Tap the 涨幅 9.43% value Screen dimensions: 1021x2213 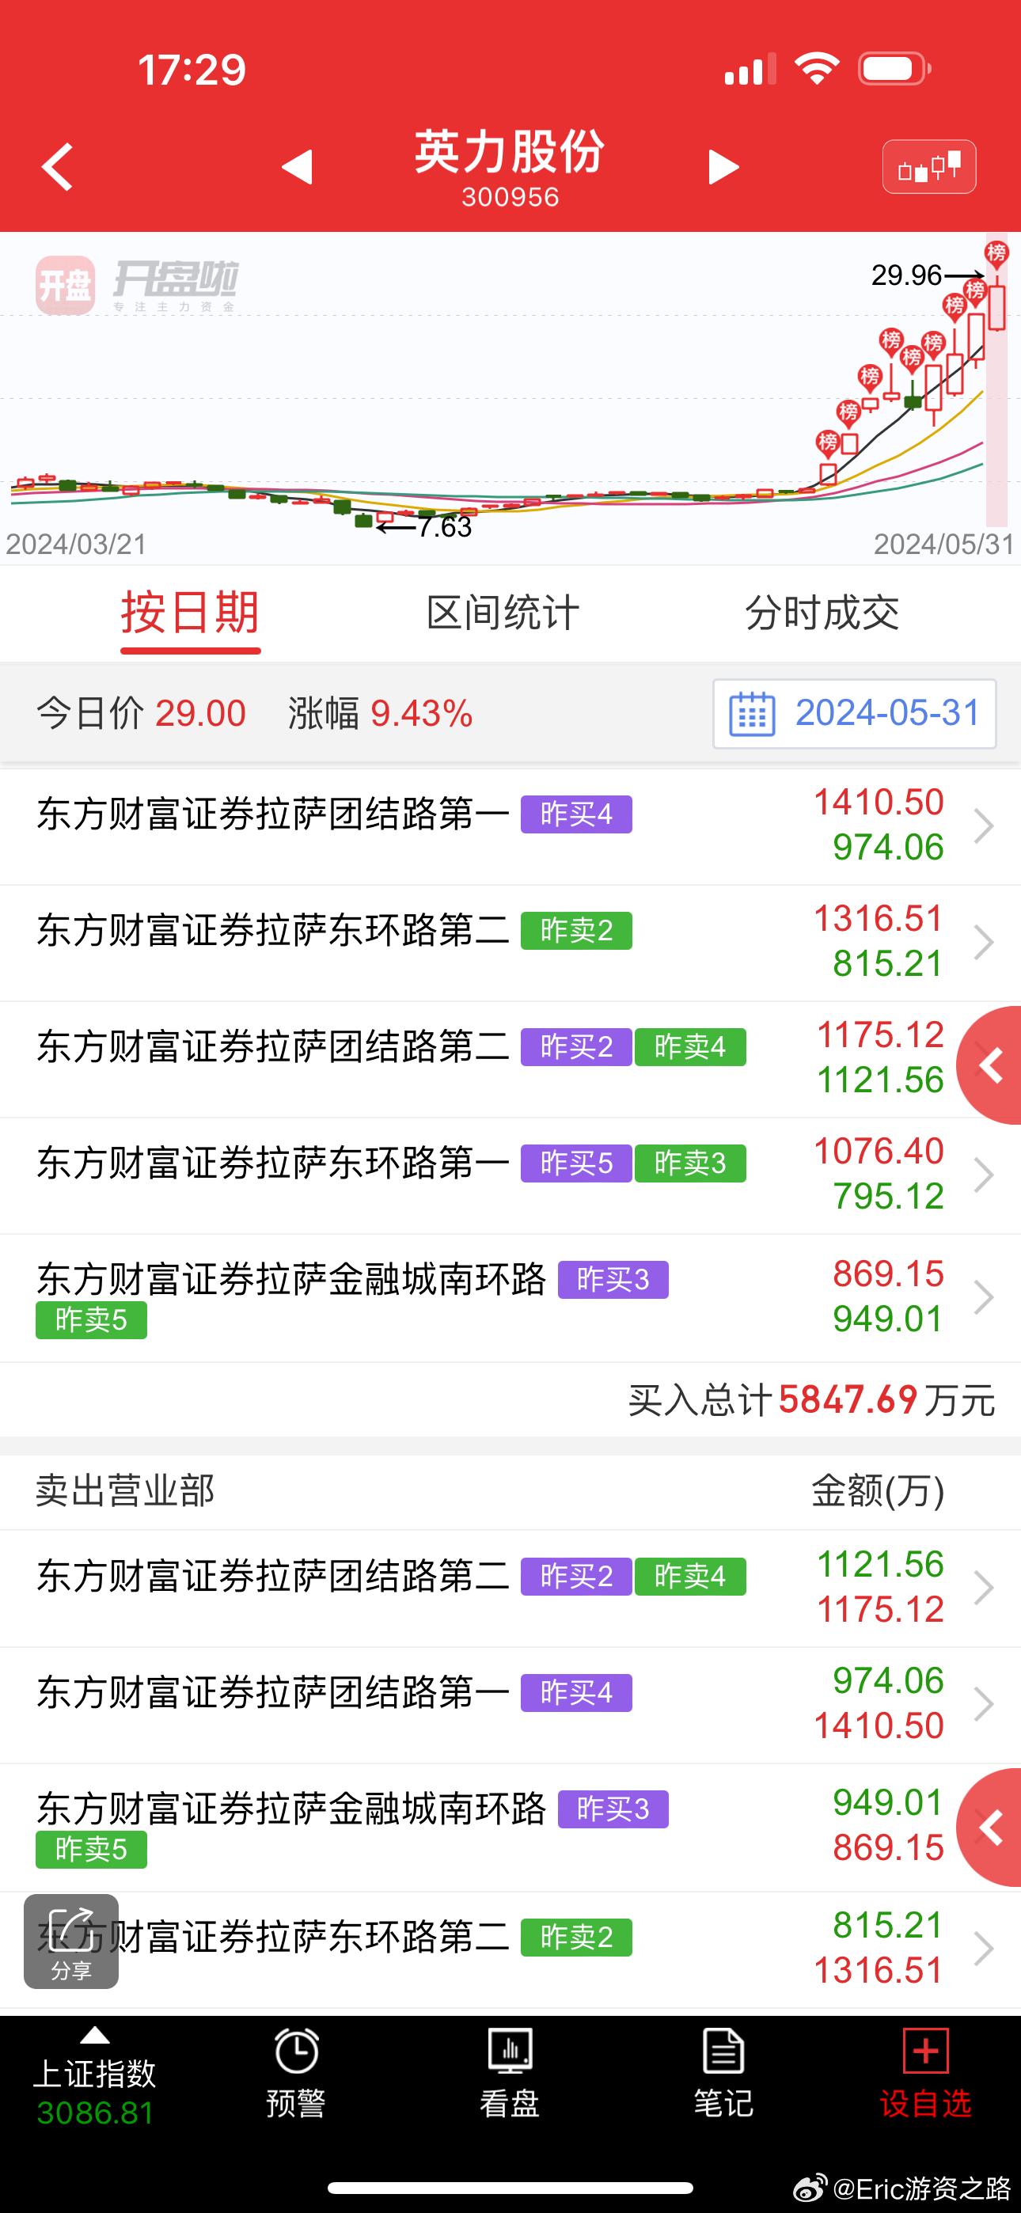(421, 714)
